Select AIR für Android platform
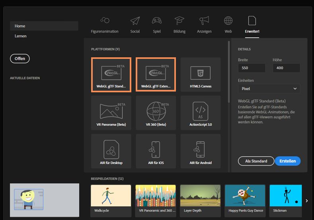Image resolution: width=314 pixels, height=220 pixels. (x=201, y=151)
